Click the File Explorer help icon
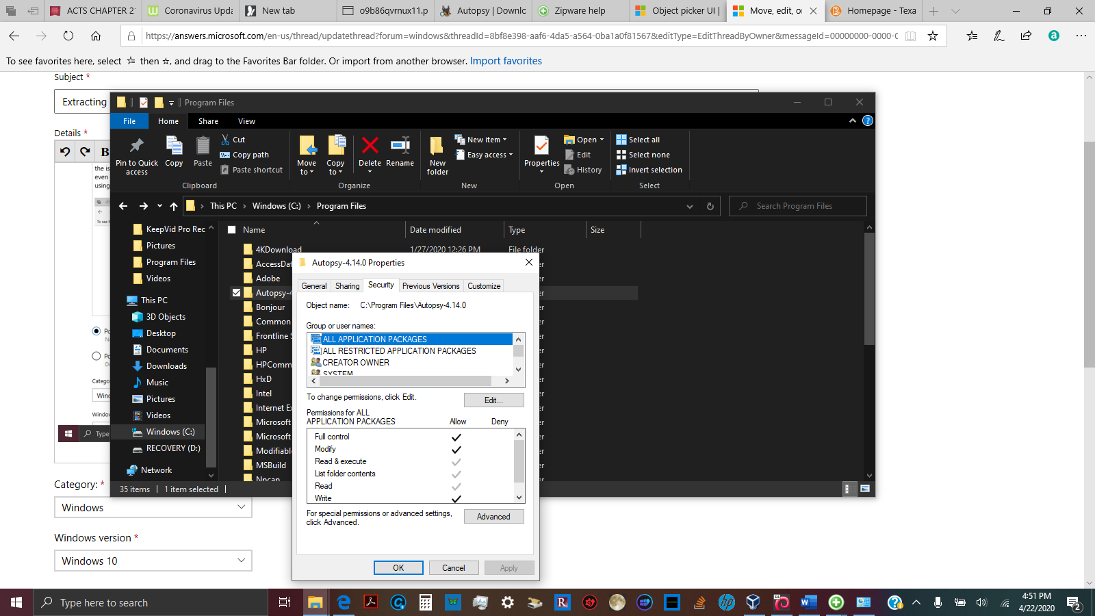Screen dimensions: 1095x616 pyautogui.click(x=868, y=120)
